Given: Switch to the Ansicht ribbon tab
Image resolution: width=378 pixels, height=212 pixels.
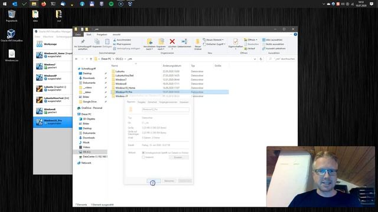Looking at the screenshot, I should coord(116,35).
